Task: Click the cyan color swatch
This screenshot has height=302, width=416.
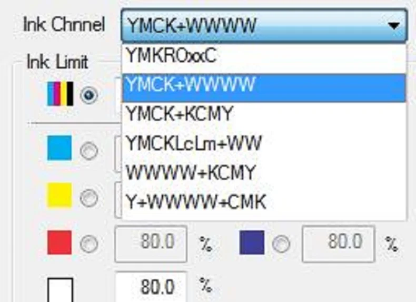Action: pos(60,148)
